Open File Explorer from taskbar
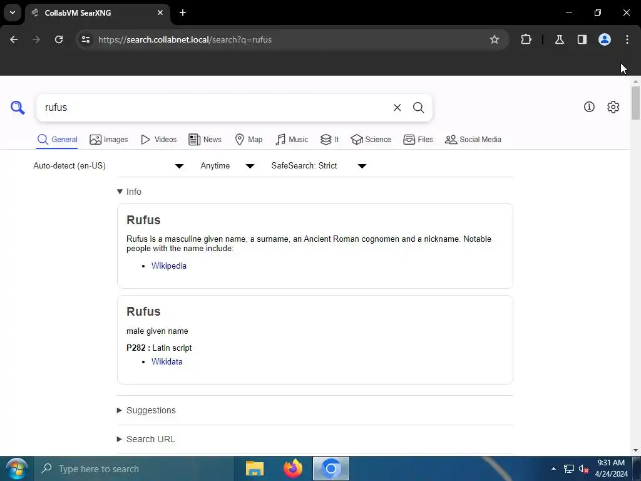This screenshot has height=481, width=641. [x=254, y=468]
